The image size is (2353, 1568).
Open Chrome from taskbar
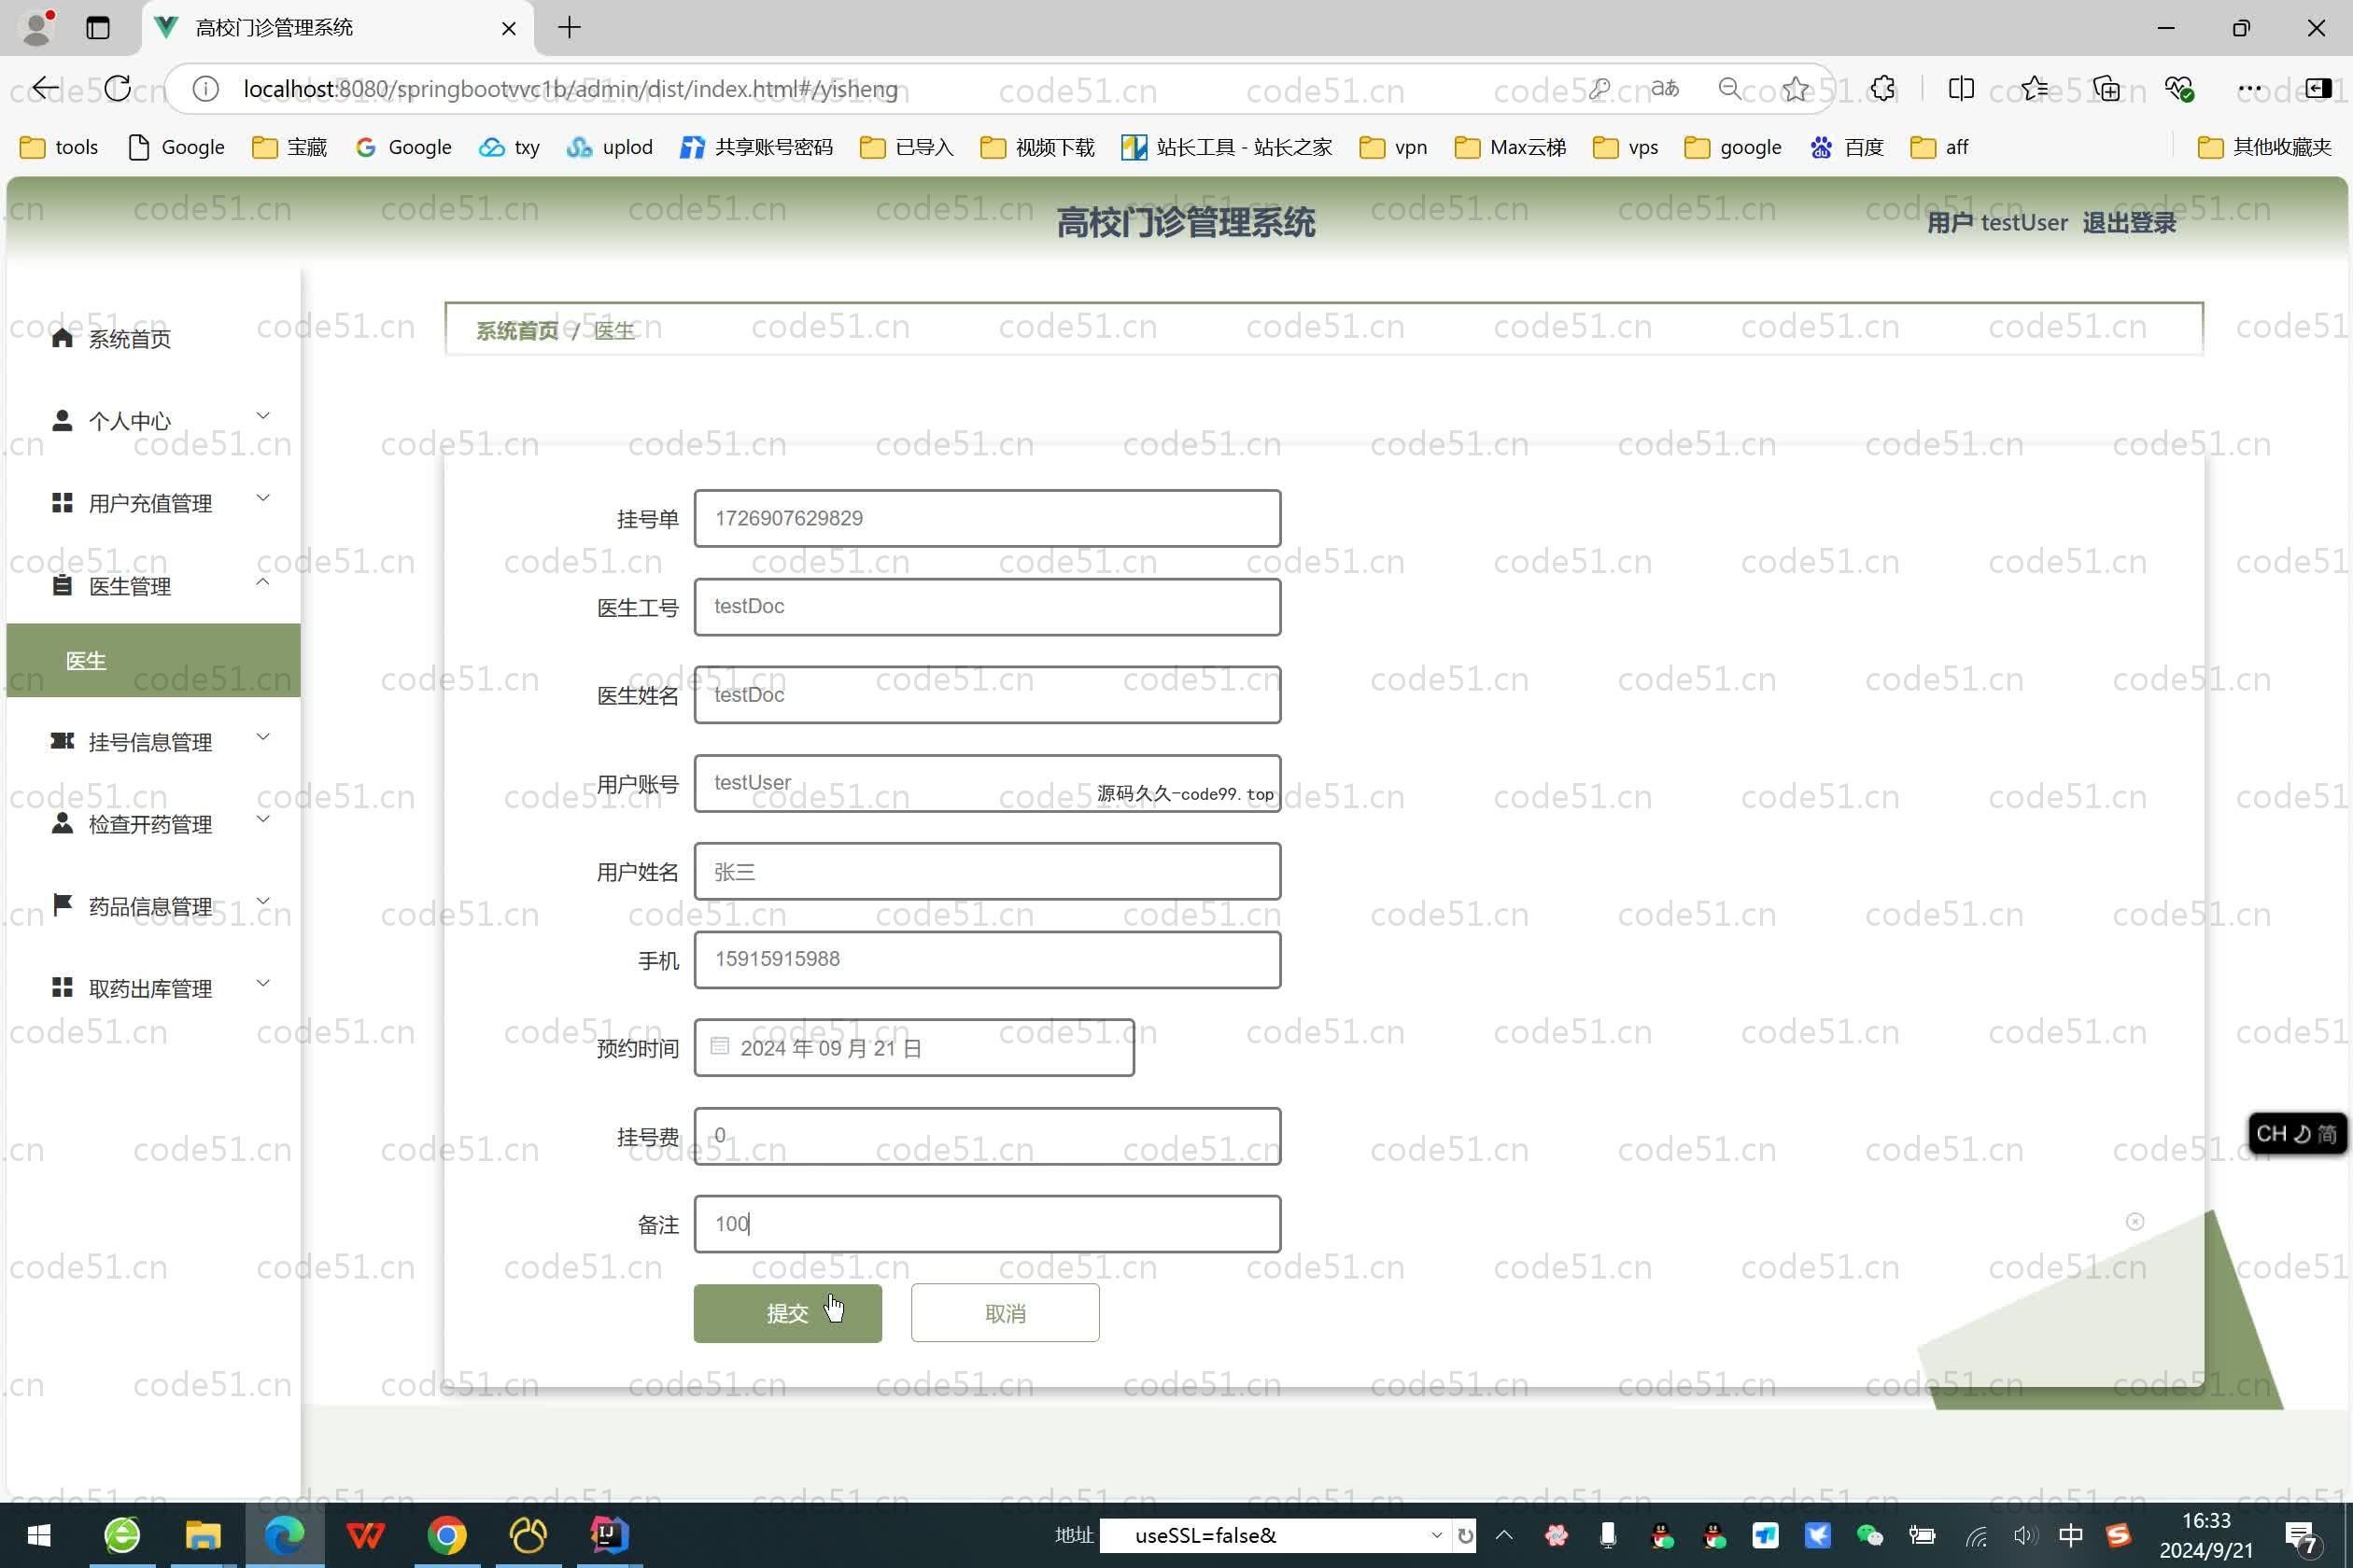[447, 1535]
